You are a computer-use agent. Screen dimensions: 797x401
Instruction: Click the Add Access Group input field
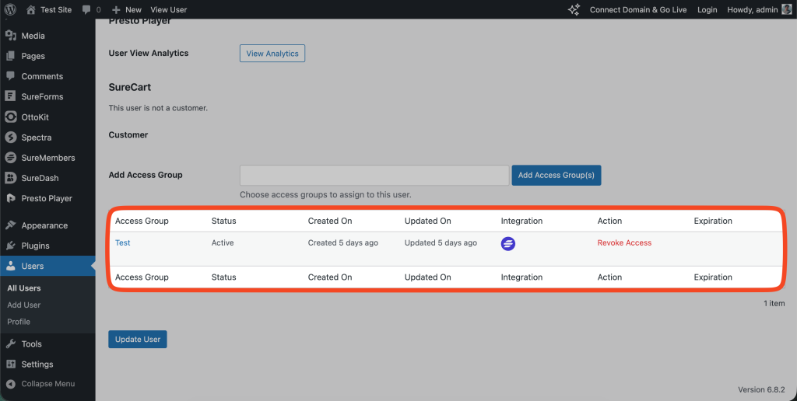click(374, 175)
